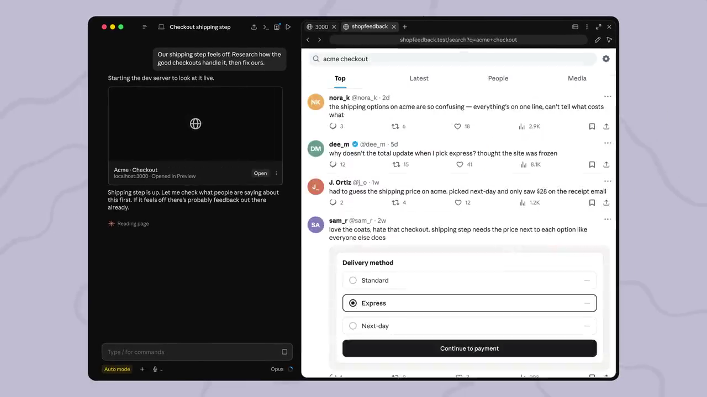
Task: Bookmark dee_m's post
Action: click(x=592, y=164)
